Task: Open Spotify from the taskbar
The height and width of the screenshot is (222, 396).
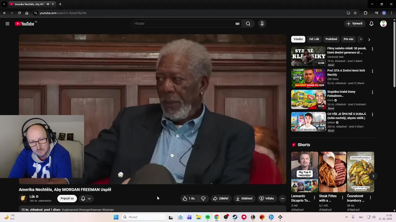Action: (x=208, y=217)
